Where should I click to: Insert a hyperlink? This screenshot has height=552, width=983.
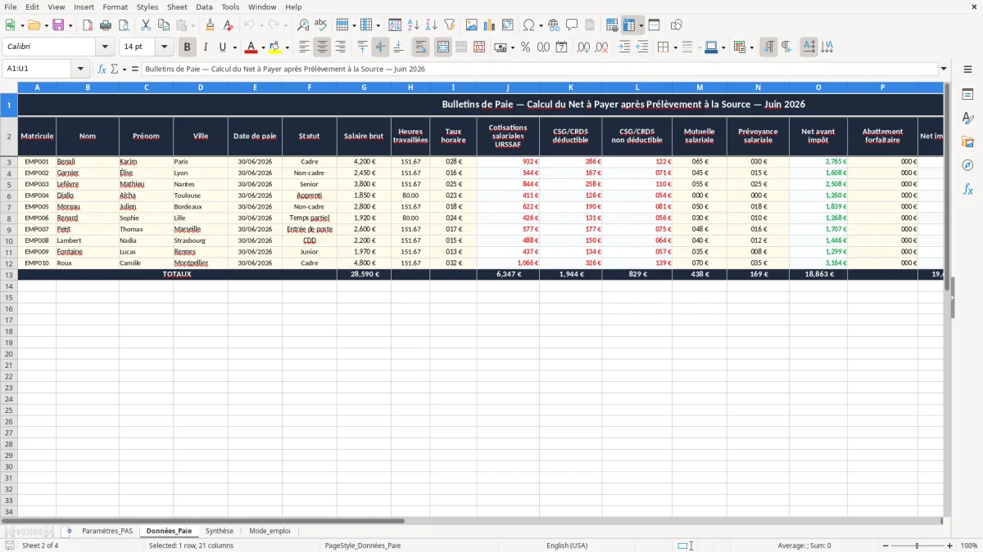(554, 25)
